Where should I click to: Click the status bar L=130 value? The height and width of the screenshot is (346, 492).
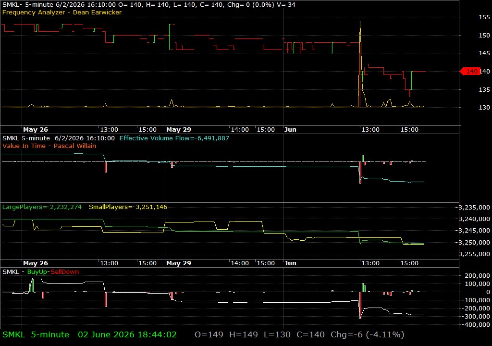[277, 334]
